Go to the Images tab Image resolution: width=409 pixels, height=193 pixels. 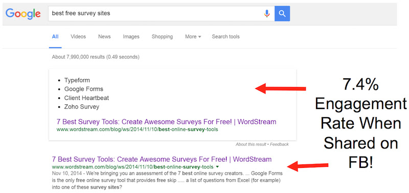click(131, 37)
